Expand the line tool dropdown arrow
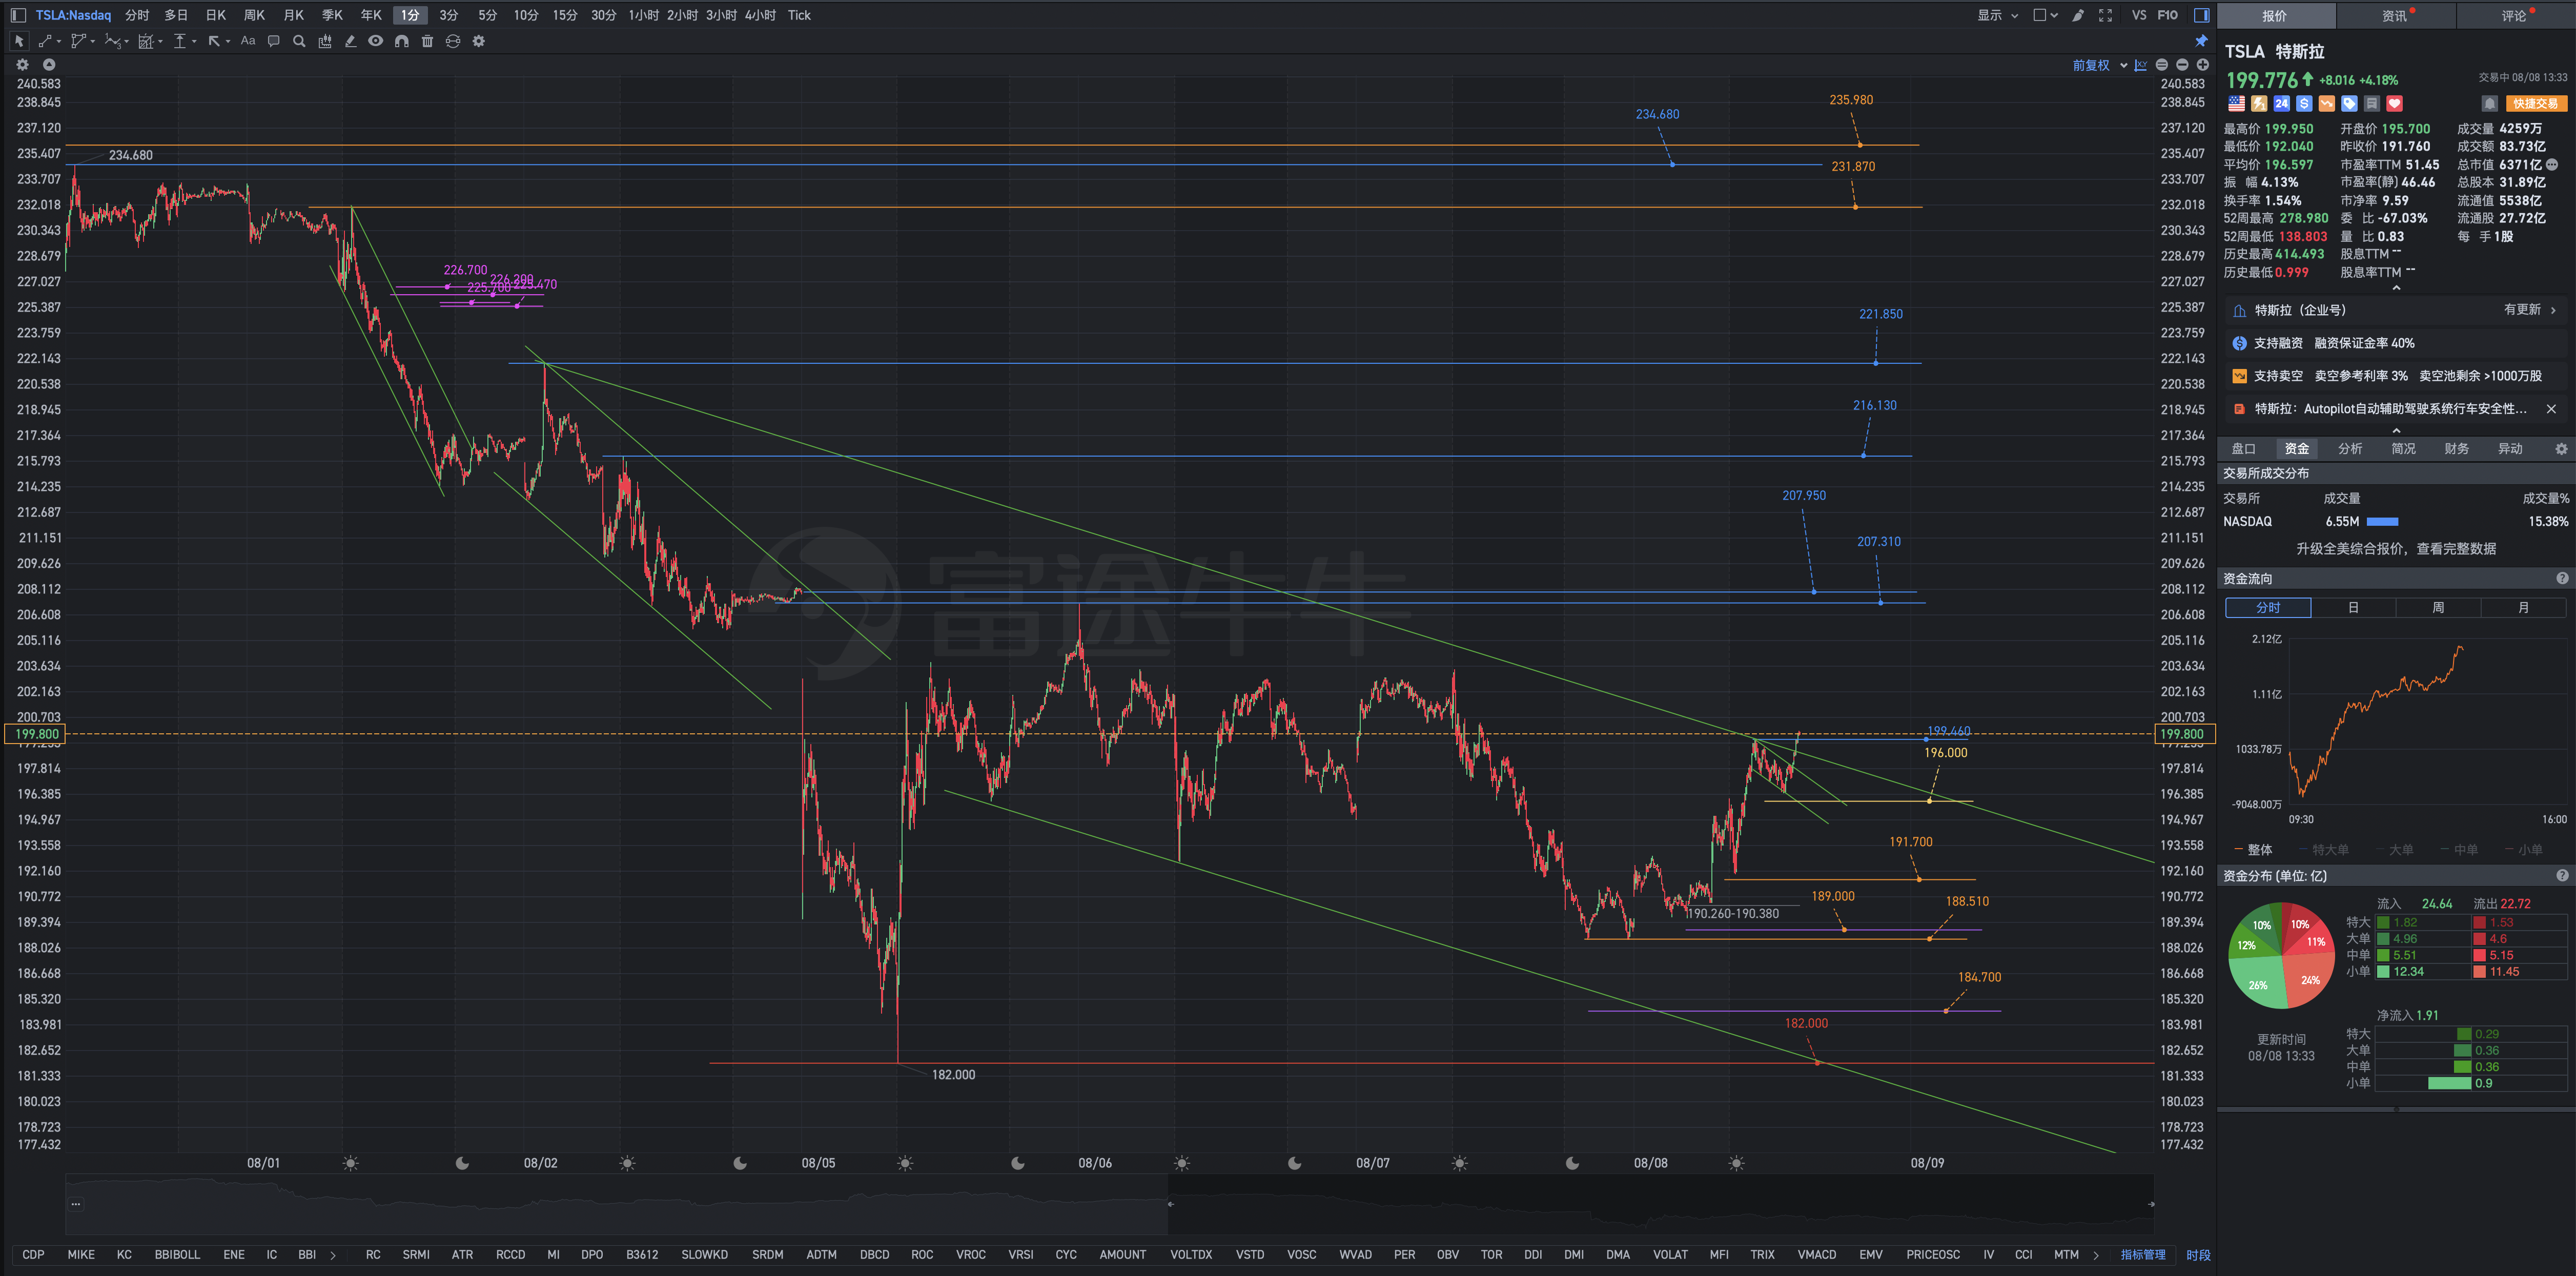Viewport: 2576px width, 1276px height. [x=59, y=42]
